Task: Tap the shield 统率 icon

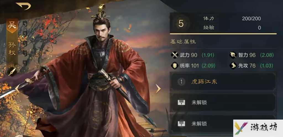Action: click(x=175, y=65)
